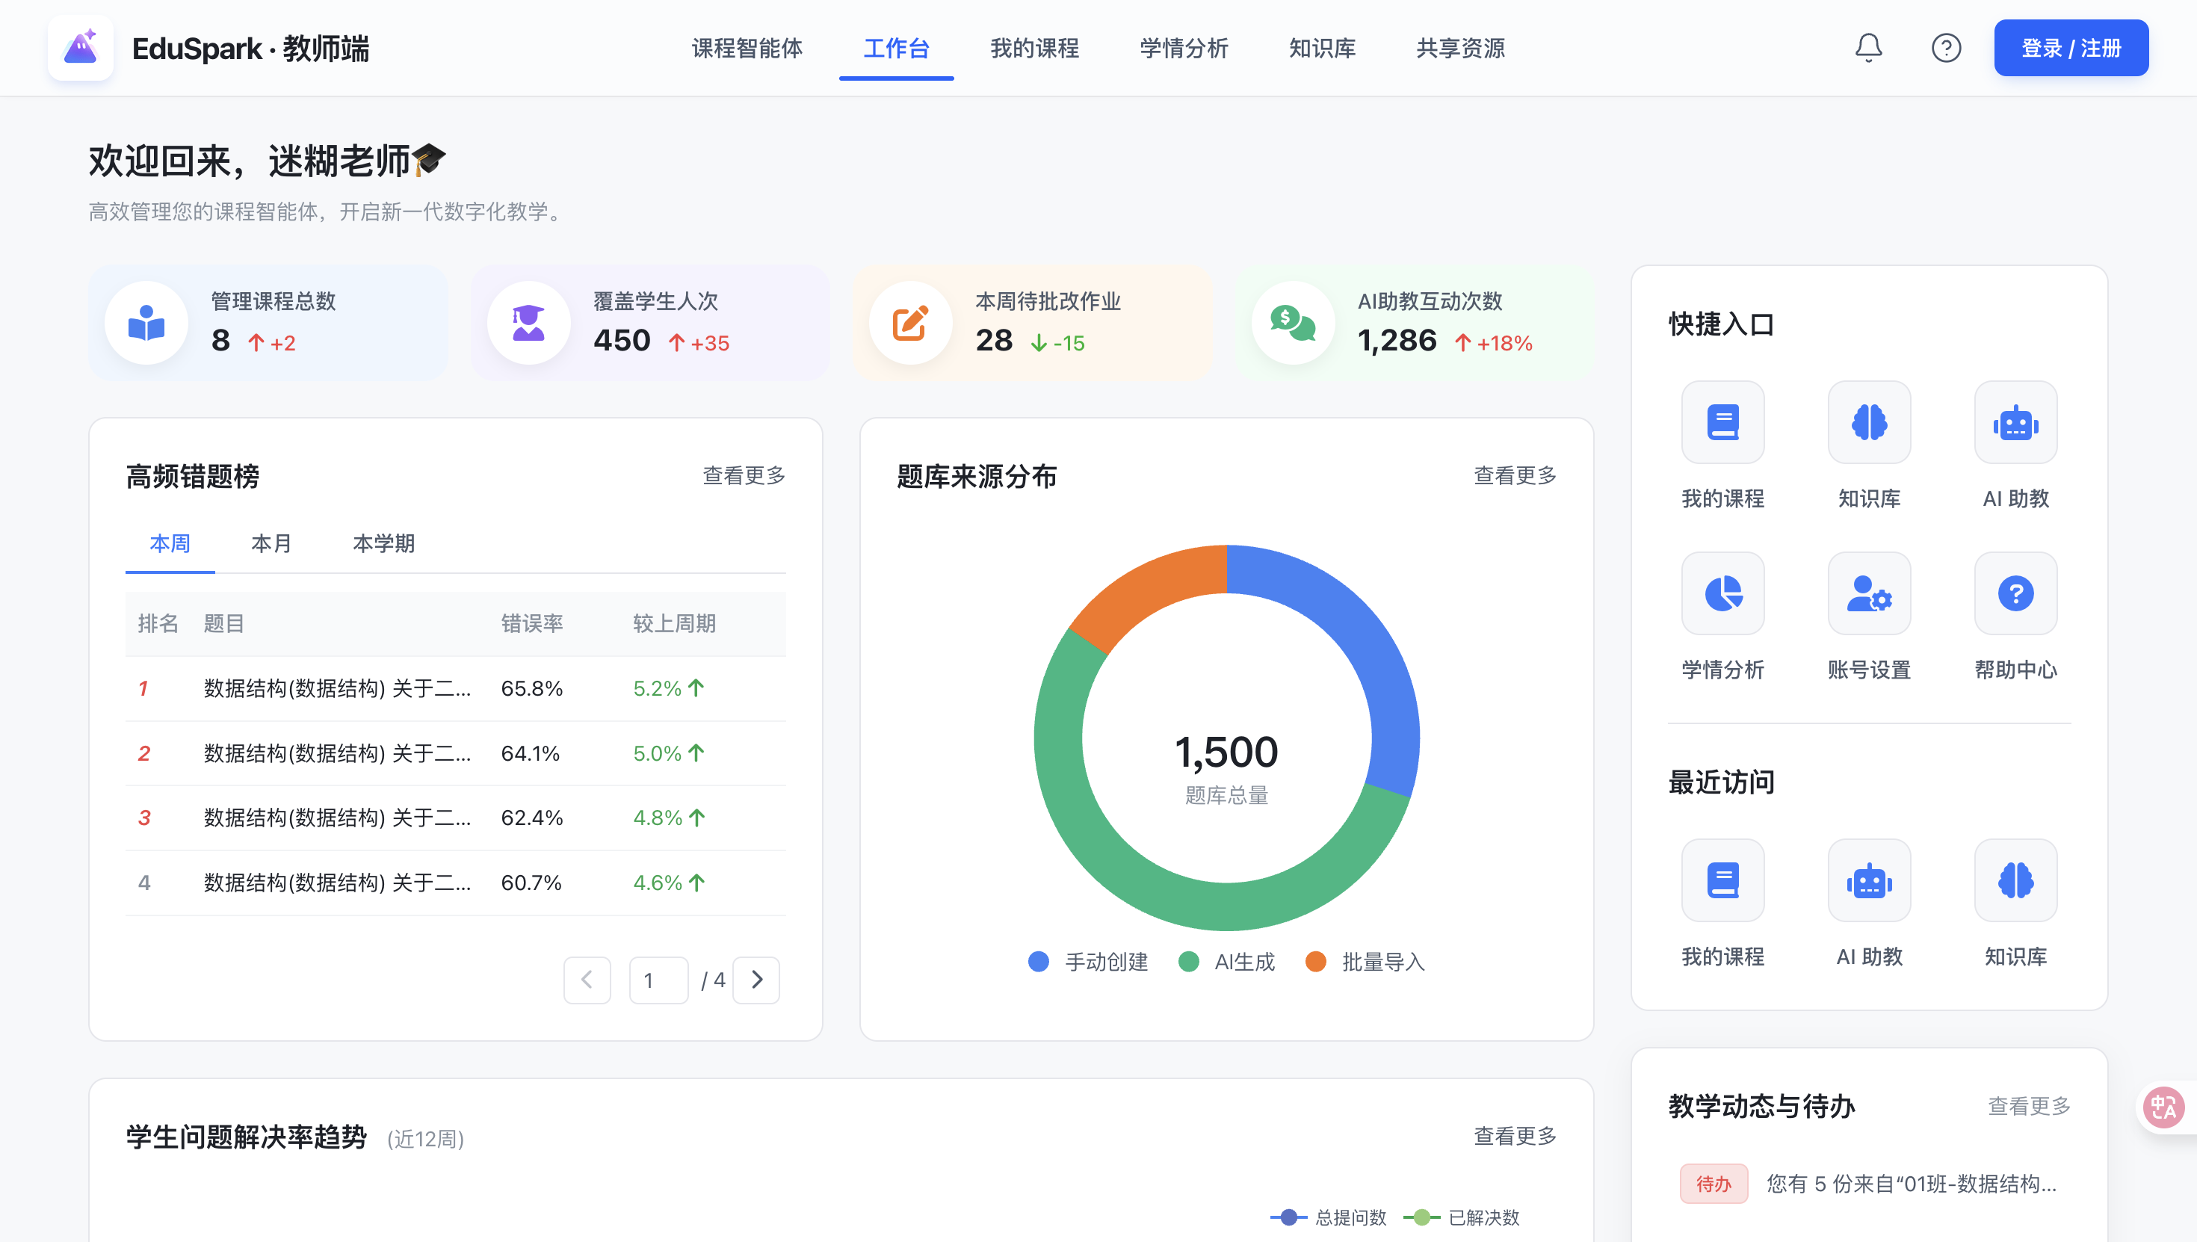The image size is (2197, 1242).
Task: Open 我的课程 under 最近访问
Action: 1722,880
